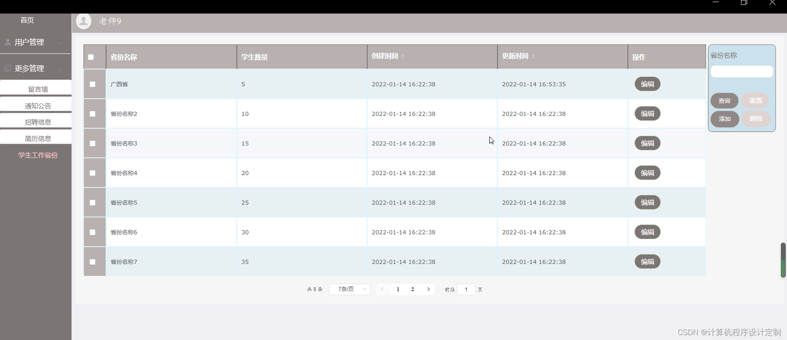
Task: Open the 7条/页 page size dropdown
Action: pos(350,289)
